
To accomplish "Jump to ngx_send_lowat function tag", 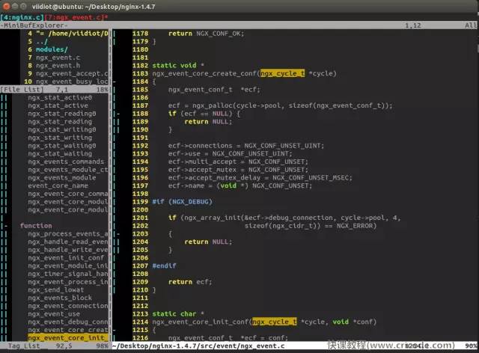I will [x=56, y=290].
